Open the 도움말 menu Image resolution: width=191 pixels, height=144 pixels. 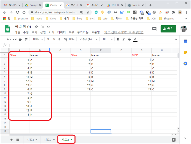(96, 32)
